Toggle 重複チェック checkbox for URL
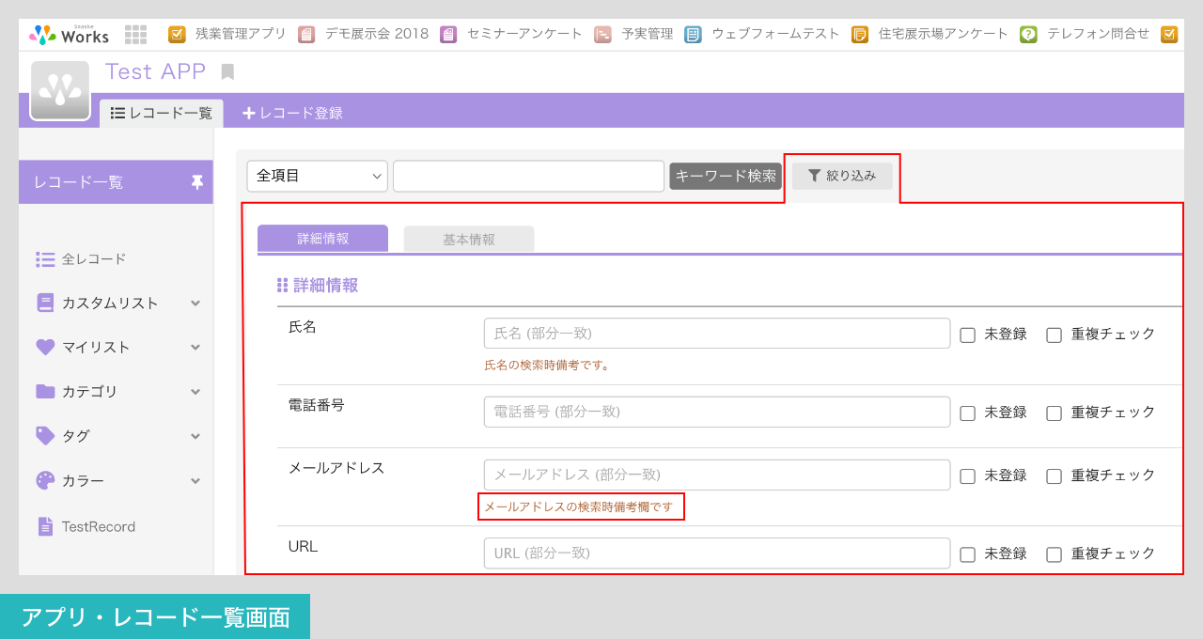 coord(1054,554)
